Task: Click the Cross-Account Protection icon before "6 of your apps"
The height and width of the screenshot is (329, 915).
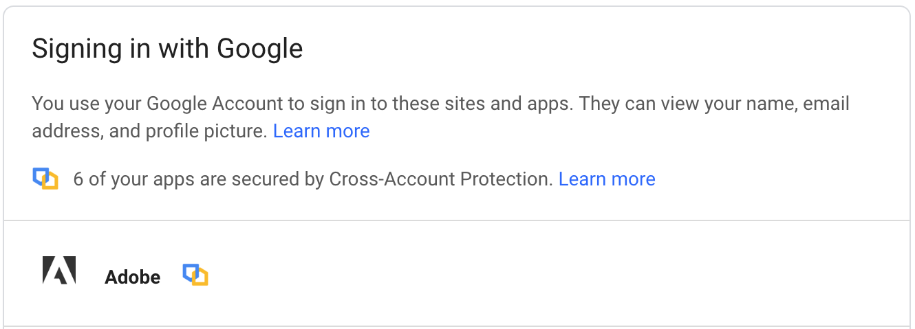Action: pyautogui.click(x=45, y=179)
